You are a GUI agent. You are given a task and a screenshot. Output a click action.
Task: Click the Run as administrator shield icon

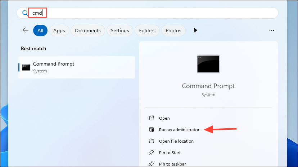152,129
